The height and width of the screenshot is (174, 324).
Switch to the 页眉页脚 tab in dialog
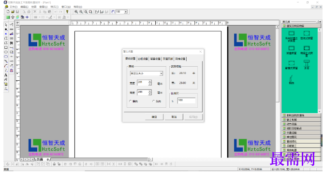(168, 59)
